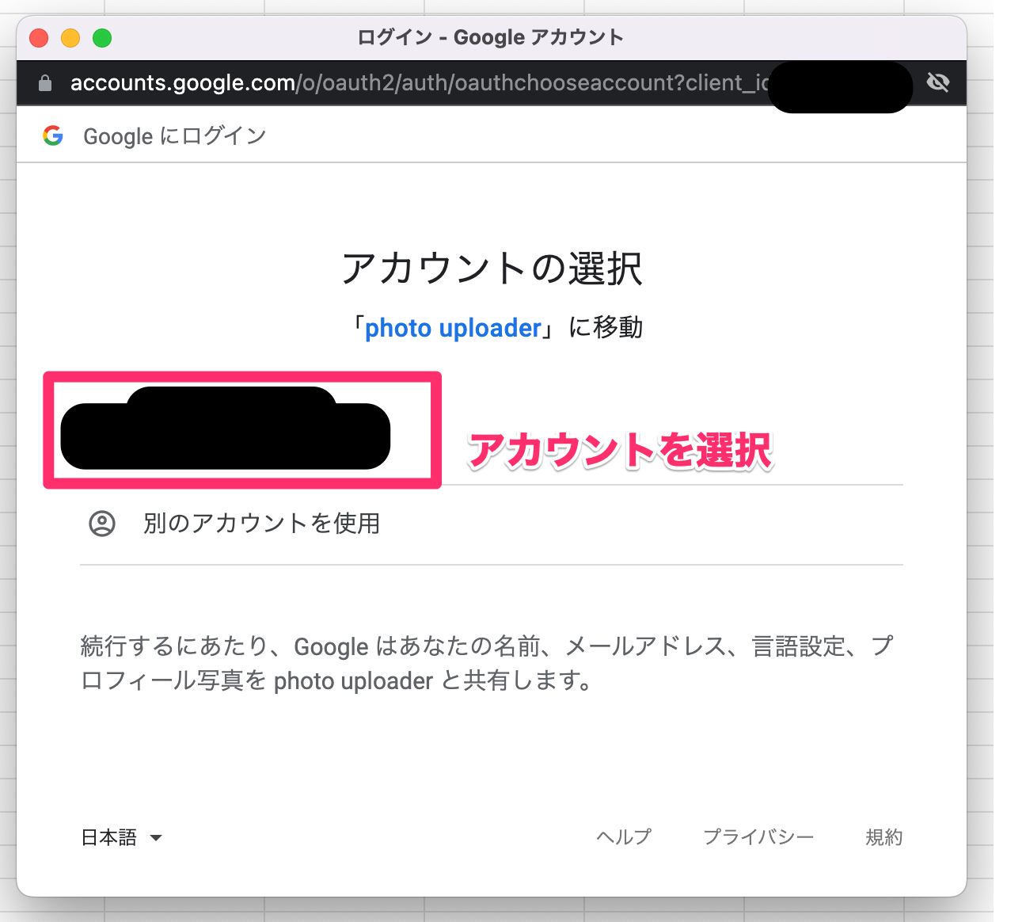This screenshot has height=922, width=1026.
Task: Click the アカウントの選択 heading
Action: (492, 269)
